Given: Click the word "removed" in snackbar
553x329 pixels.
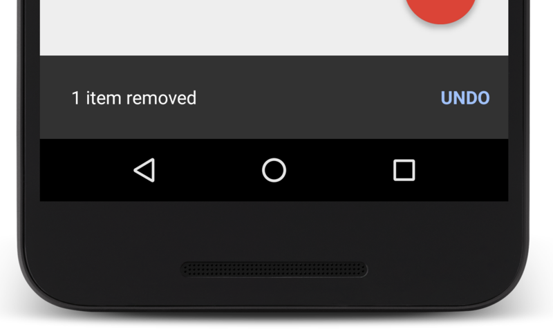Looking at the screenshot, I should point(161,98).
